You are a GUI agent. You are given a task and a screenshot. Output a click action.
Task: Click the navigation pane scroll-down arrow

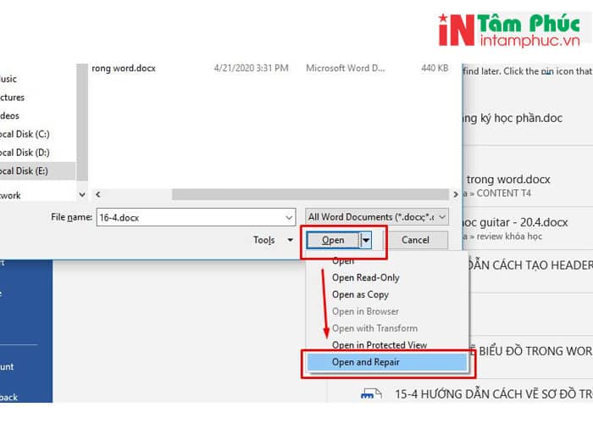point(82,194)
